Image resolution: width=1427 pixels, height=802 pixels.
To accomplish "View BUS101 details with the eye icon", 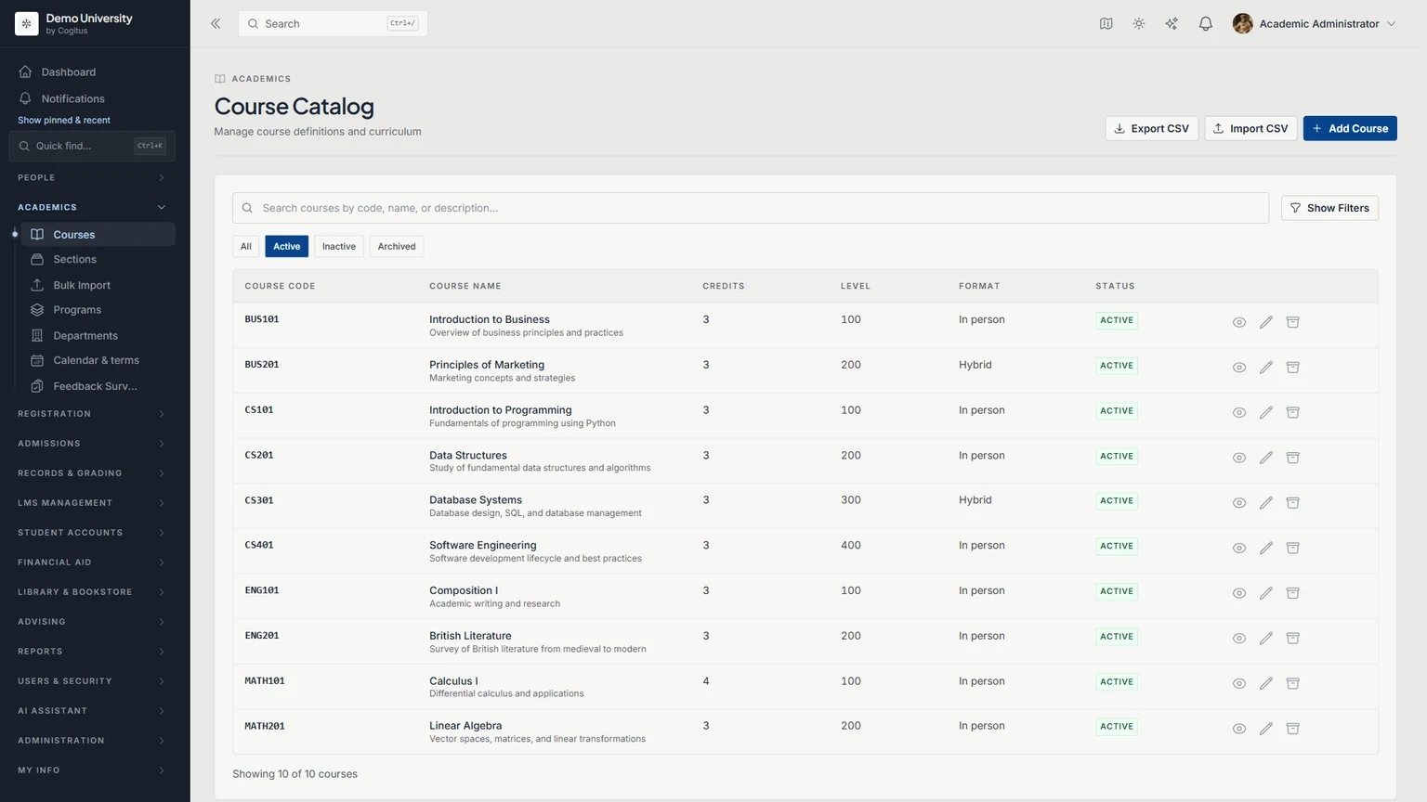I will pyautogui.click(x=1239, y=322).
